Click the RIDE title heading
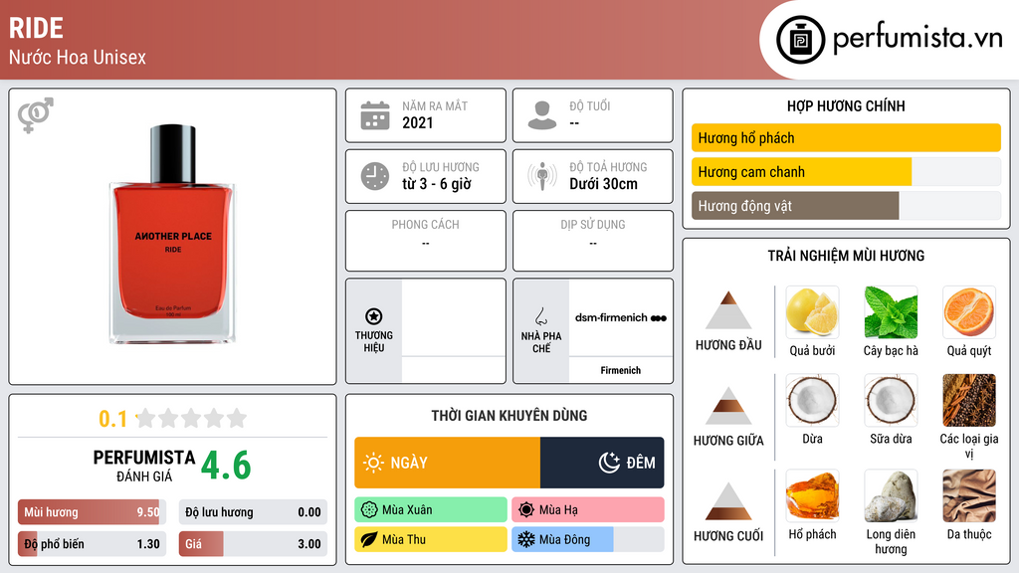Image resolution: width=1019 pixels, height=573 pixels. [36, 29]
